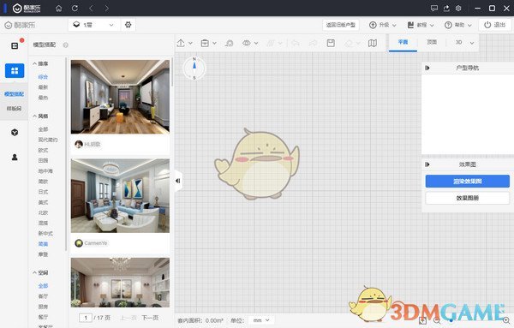The image size is (514, 328).
Task: Select the 新中式 style filter
Action: pos(45,233)
